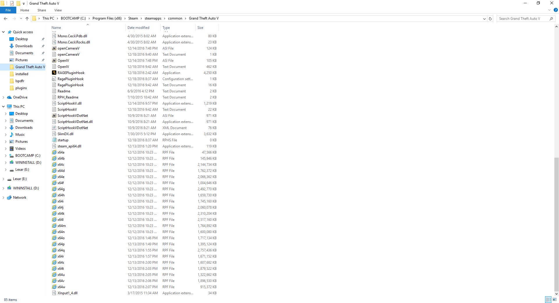Select the RagePluginHook configuration settings icon
The height and width of the screenshot is (303, 559).
tap(54, 79)
